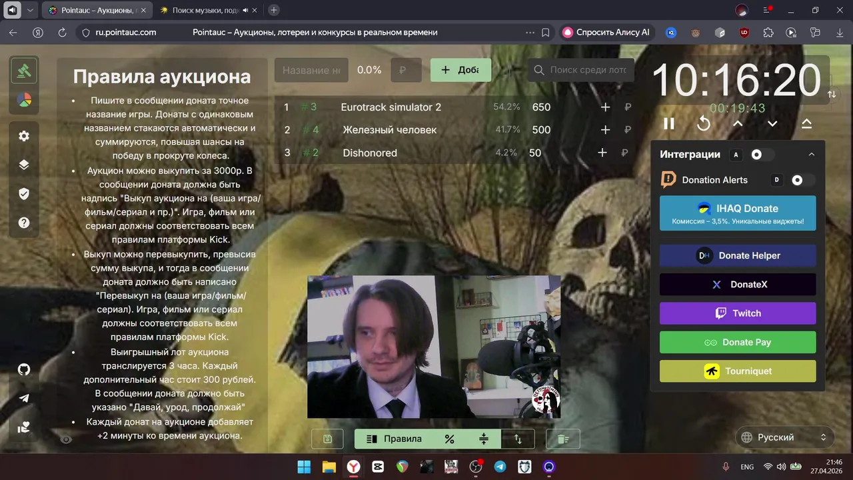Reload the page
Image resolution: width=853 pixels, height=480 pixels.
[62, 32]
